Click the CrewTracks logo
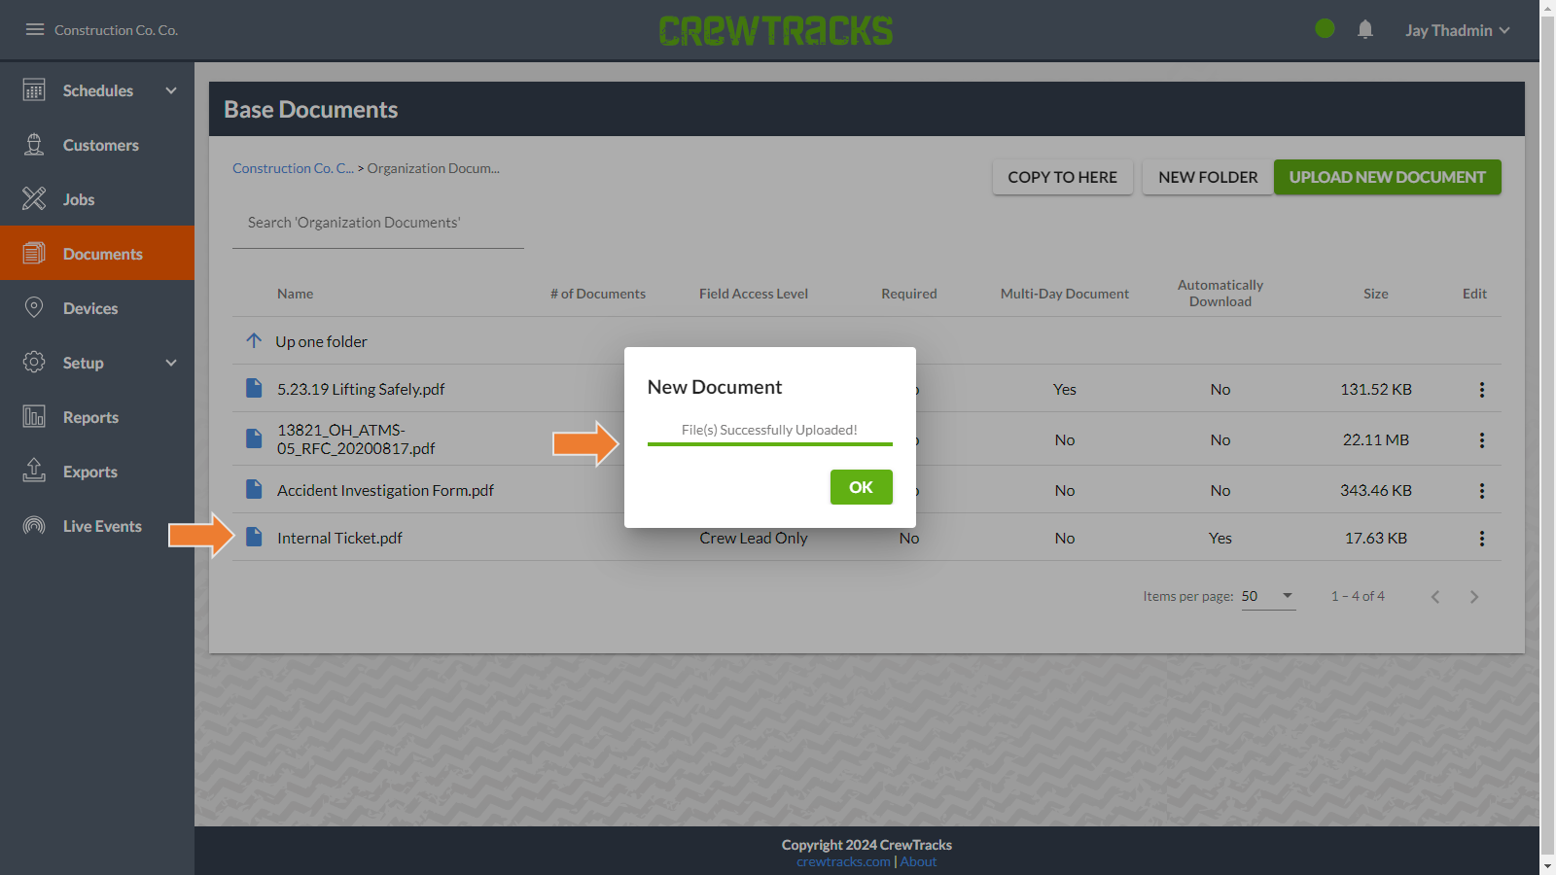Viewport: 1556px width, 875px height. pyautogui.click(x=776, y=30)
